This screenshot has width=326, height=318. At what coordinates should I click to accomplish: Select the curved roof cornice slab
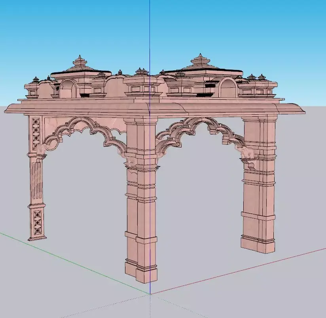coord(155,109)
